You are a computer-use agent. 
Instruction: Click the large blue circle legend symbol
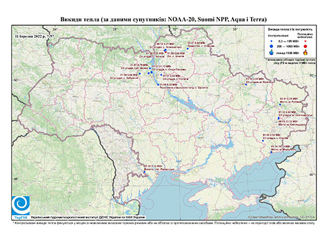pos(272,46)
